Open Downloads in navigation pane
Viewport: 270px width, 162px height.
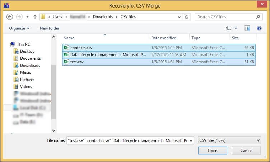pyautogui.click(x=30, y=65)
